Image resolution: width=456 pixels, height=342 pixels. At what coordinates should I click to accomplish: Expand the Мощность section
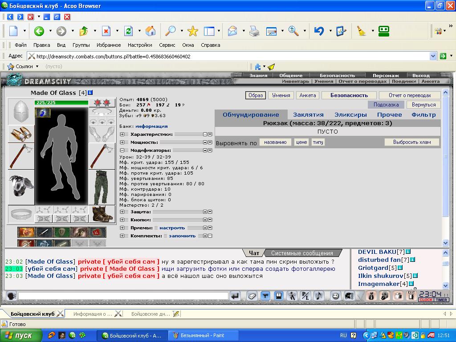122,142
